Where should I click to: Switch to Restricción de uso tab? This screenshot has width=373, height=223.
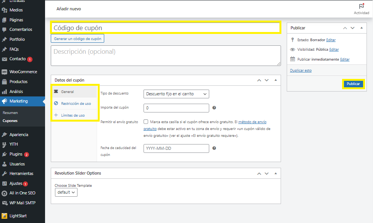pyautogui.click(x=76, y=103)
